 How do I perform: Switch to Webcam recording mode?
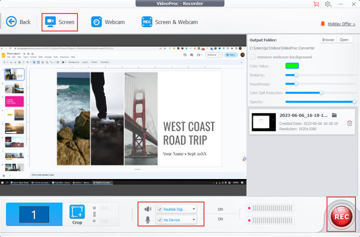pyautogui.click(x=108, y=22)
